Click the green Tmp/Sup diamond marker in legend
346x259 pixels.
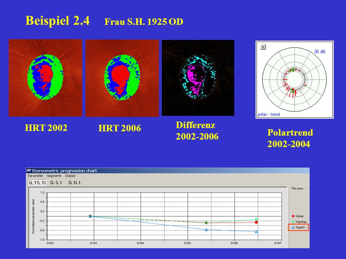[293, 222]
